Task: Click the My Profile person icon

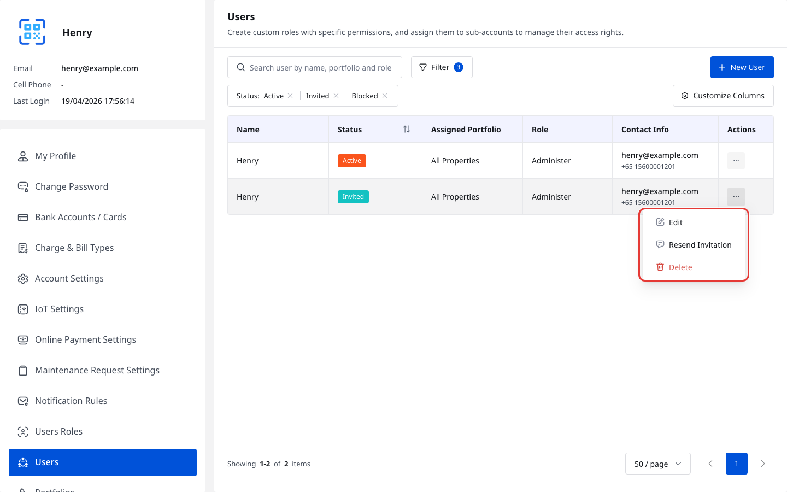Action: coord(23,156)
